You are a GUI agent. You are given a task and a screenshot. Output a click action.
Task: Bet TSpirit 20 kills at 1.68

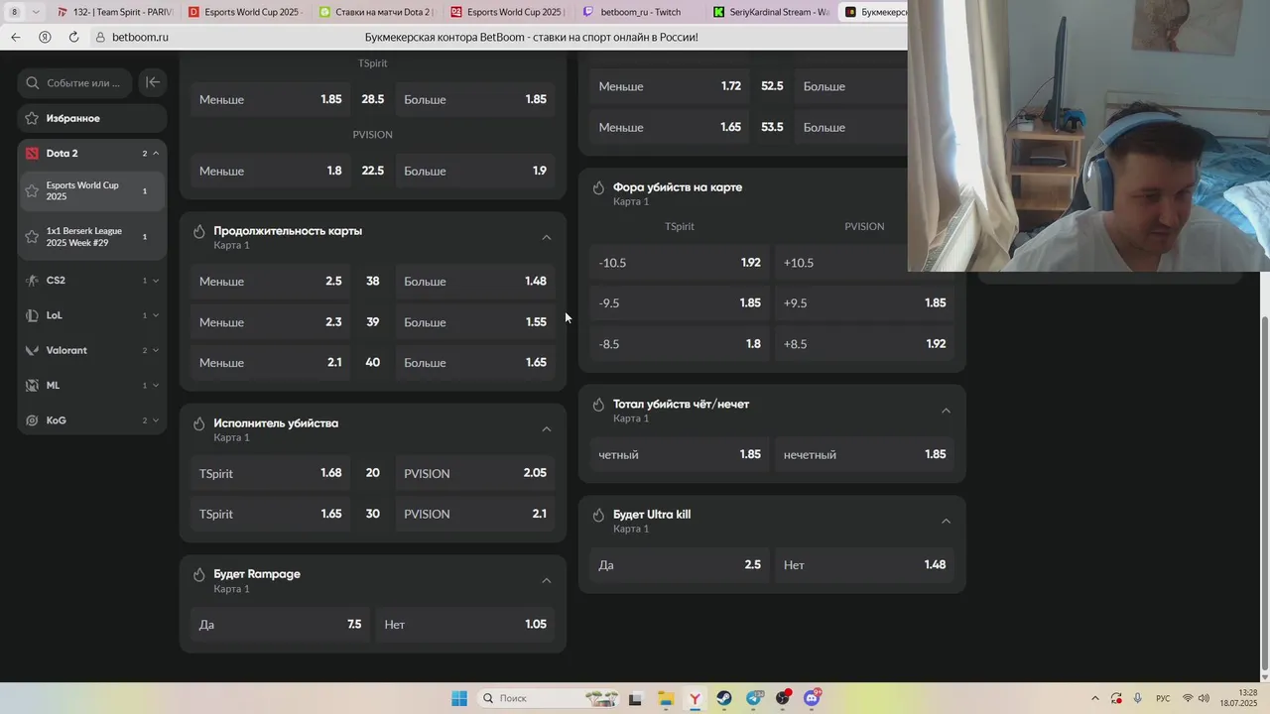(270, 474)
